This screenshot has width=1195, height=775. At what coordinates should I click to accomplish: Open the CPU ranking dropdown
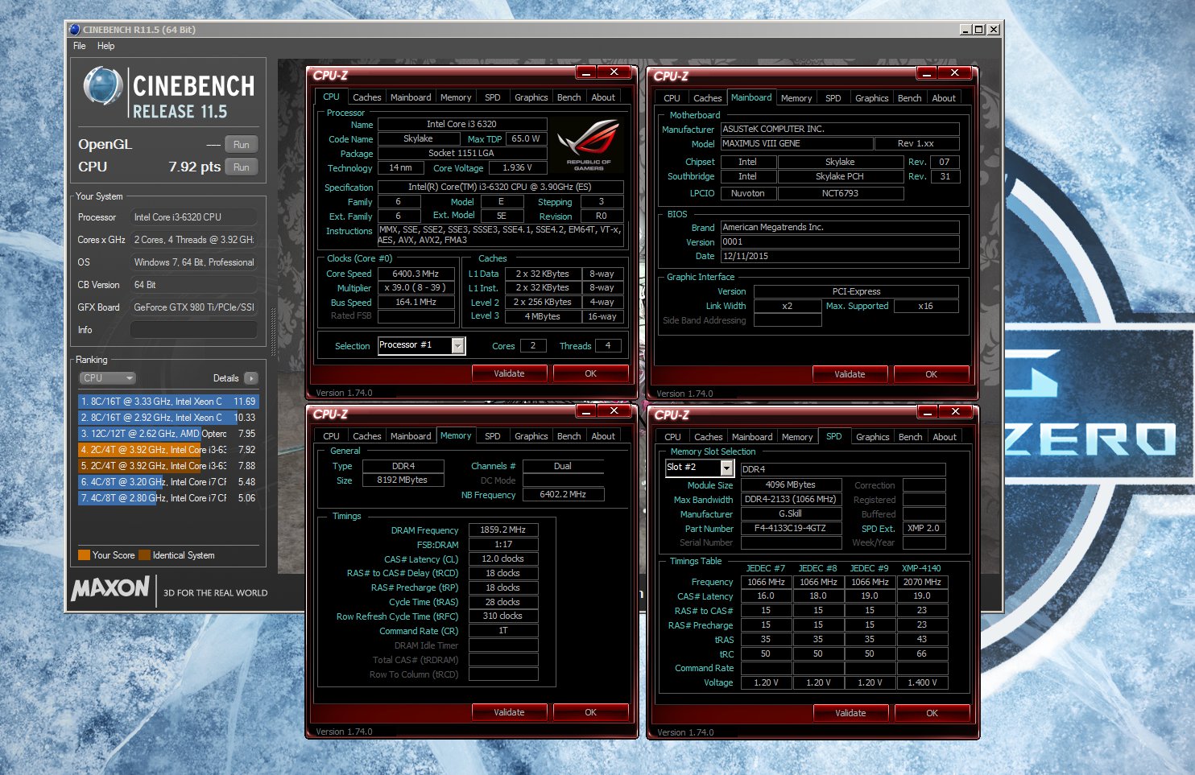(x=107, y=378)
